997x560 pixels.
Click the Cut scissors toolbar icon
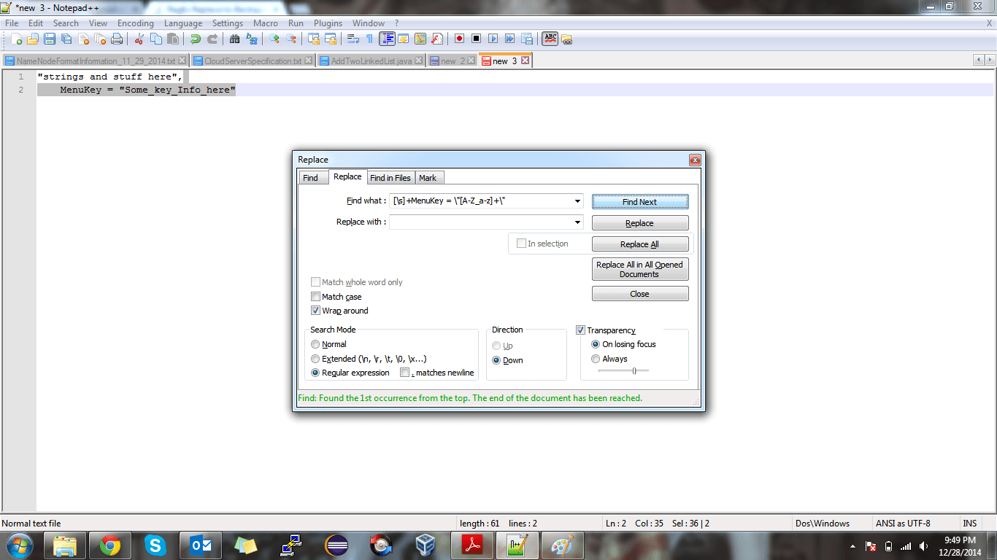(139, 39)
